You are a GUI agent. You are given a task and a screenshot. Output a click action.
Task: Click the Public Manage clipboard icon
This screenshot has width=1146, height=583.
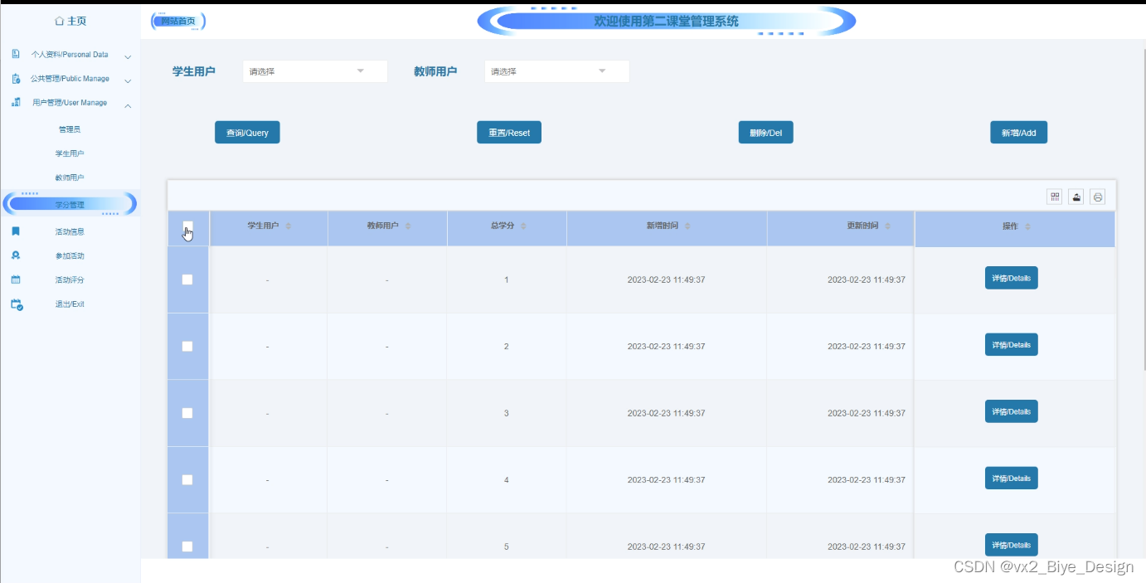click(x=16, y=79)
